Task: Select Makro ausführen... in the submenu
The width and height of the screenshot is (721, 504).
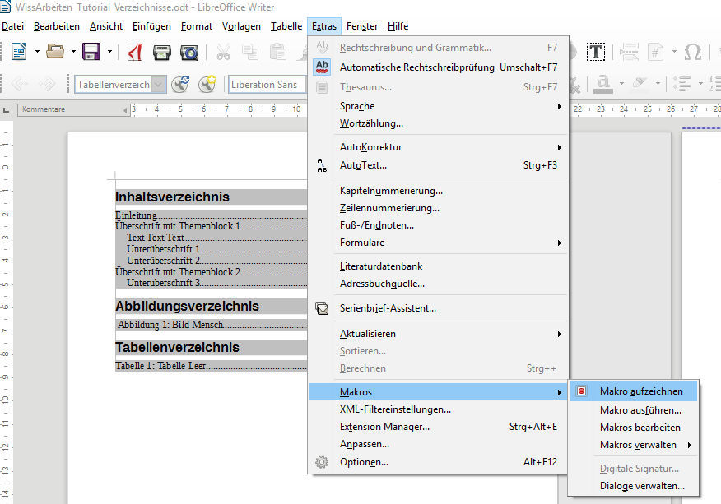Action: (x=634, y=409)
